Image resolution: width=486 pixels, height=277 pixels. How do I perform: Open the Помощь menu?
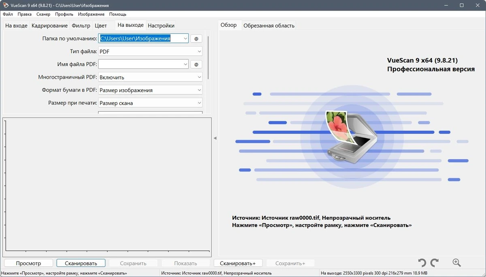pyautogui.click(x=118, y=14)
